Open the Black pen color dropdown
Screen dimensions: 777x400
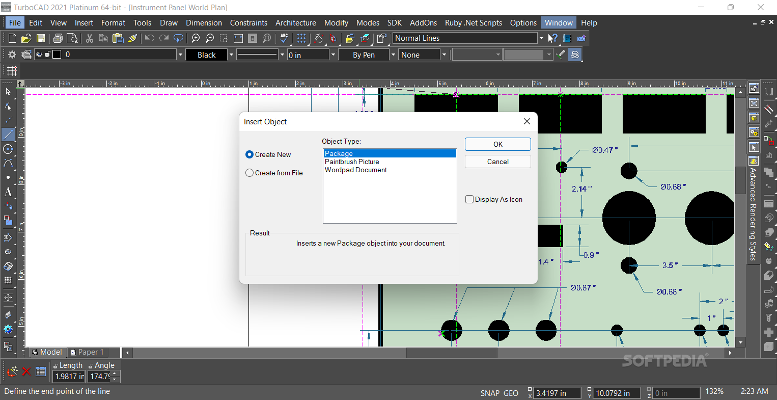click(231, 55)
